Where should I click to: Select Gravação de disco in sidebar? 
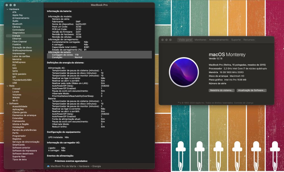(x=22, y=48)
